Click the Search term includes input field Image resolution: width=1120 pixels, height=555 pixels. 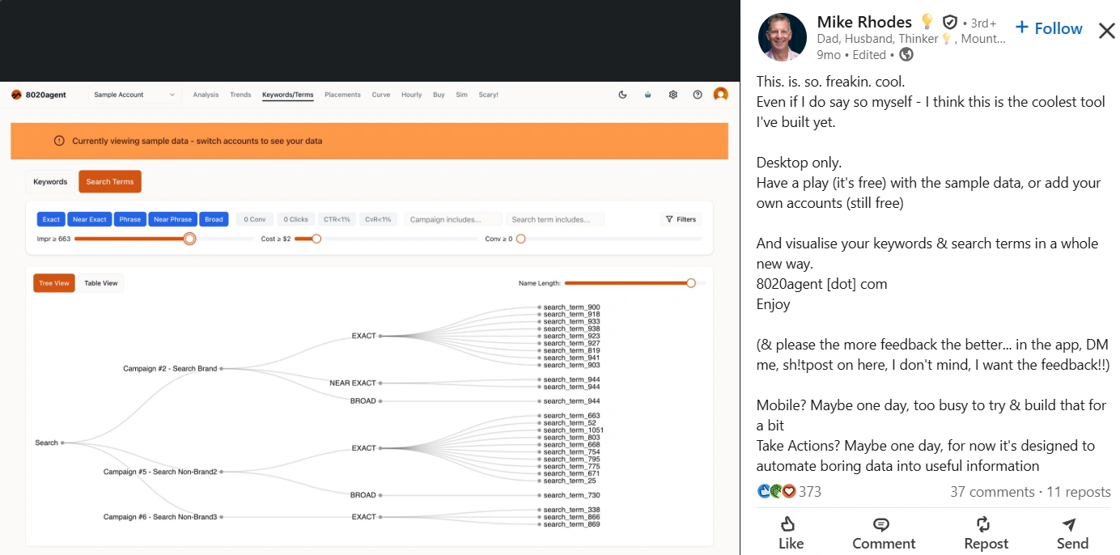point(555,219)
